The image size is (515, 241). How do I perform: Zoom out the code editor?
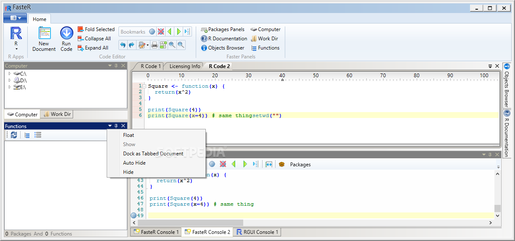[181, 45]
